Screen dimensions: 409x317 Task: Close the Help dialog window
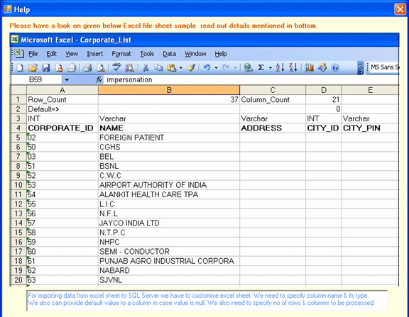click(400, 9)
